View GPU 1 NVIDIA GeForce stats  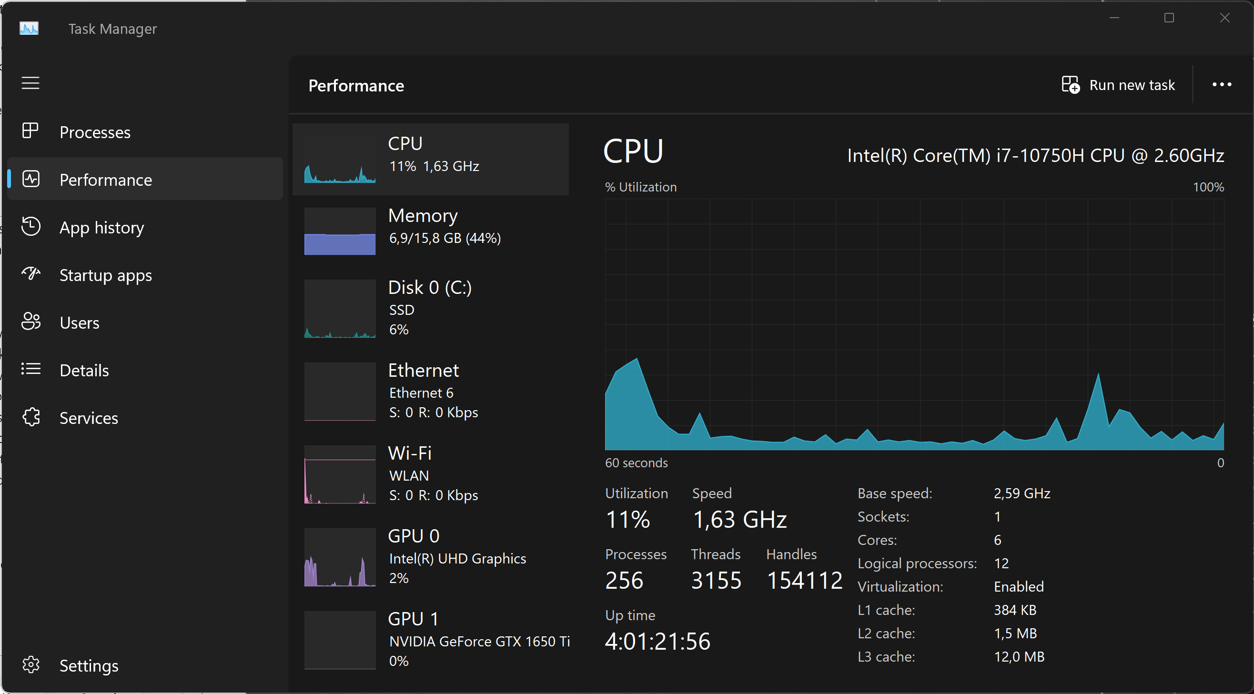click(430, 639)
